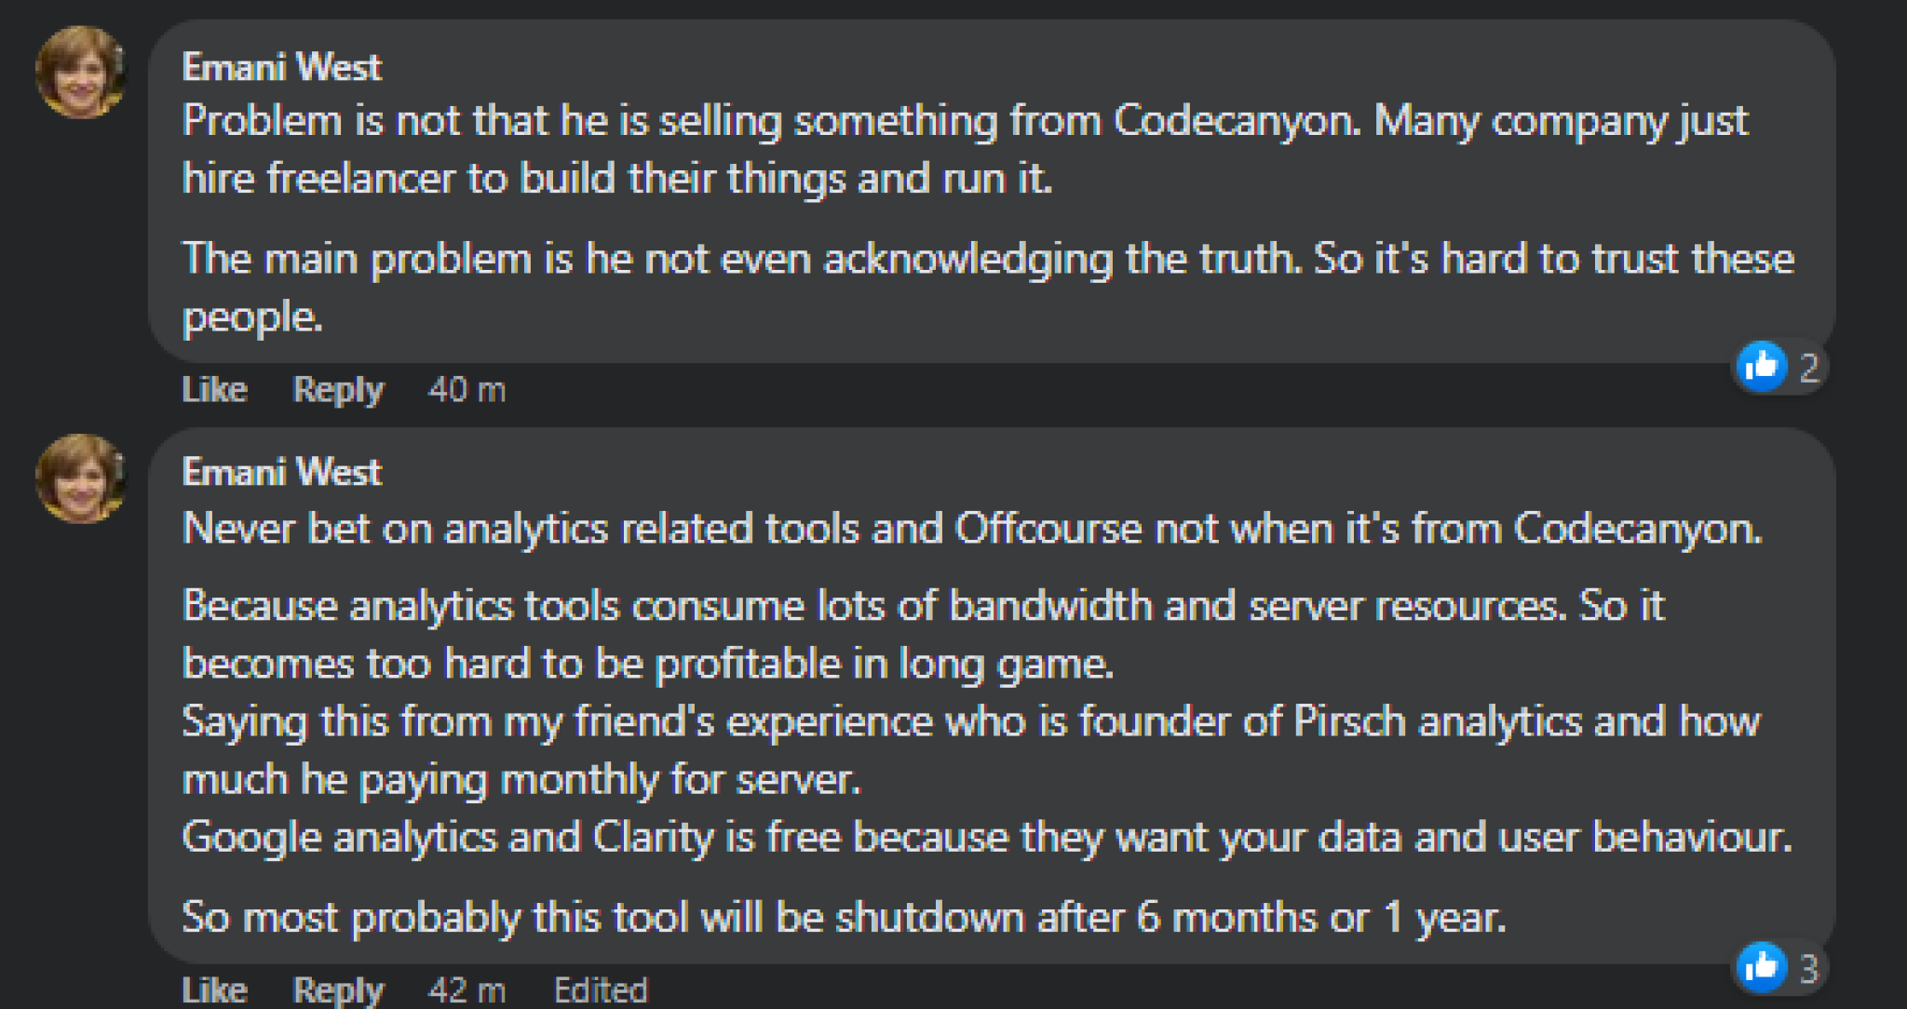
Task: Open Emani West's avatar on the Codecanyon selling comment
Action: (80, 72)
